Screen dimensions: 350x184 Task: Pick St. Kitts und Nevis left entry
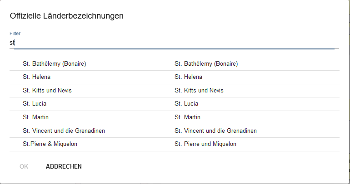click(x=47, y=90)
